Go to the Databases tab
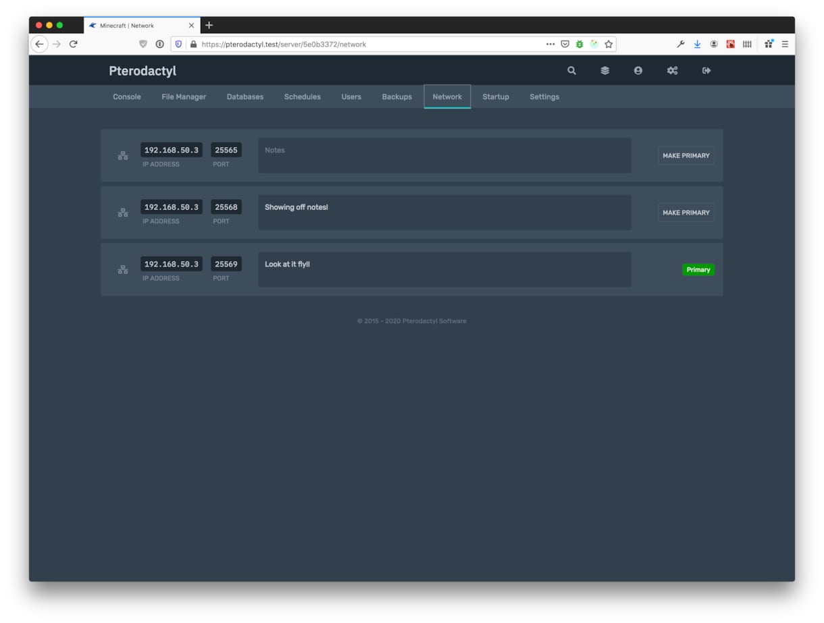824x623 pixels. click(x=245, y=97)
